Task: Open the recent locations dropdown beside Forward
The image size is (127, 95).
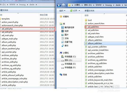Action: [x=67, y=5]
